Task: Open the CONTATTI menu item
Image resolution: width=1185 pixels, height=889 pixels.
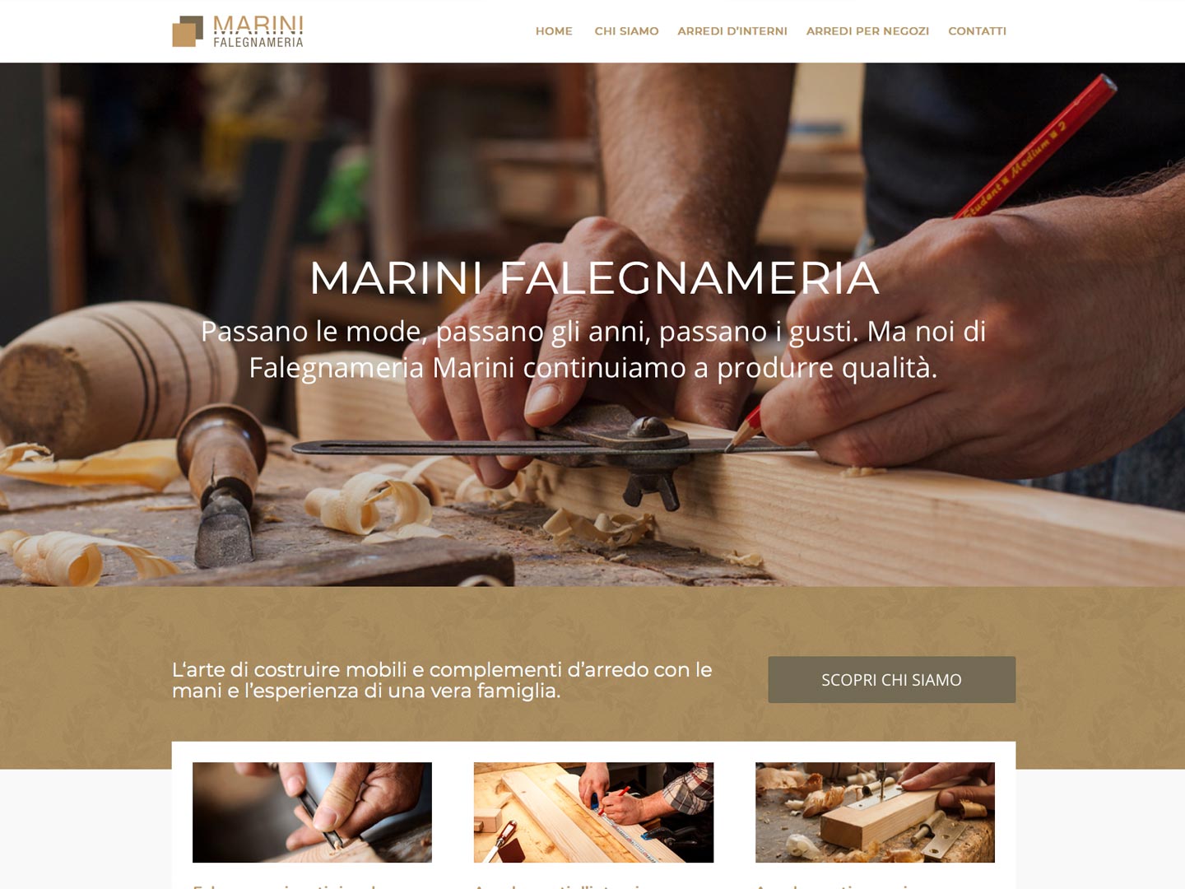Action: click(977, 31)
